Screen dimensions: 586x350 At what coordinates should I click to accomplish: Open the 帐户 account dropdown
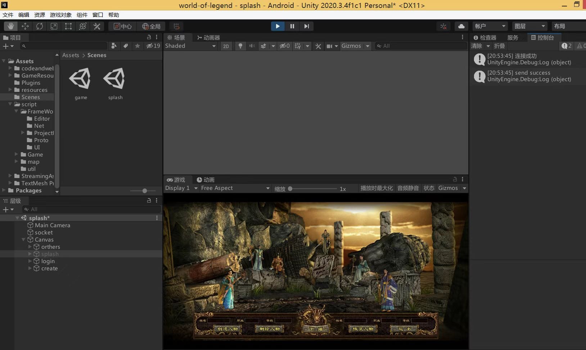pyautogui.click(x=490, y=26)
